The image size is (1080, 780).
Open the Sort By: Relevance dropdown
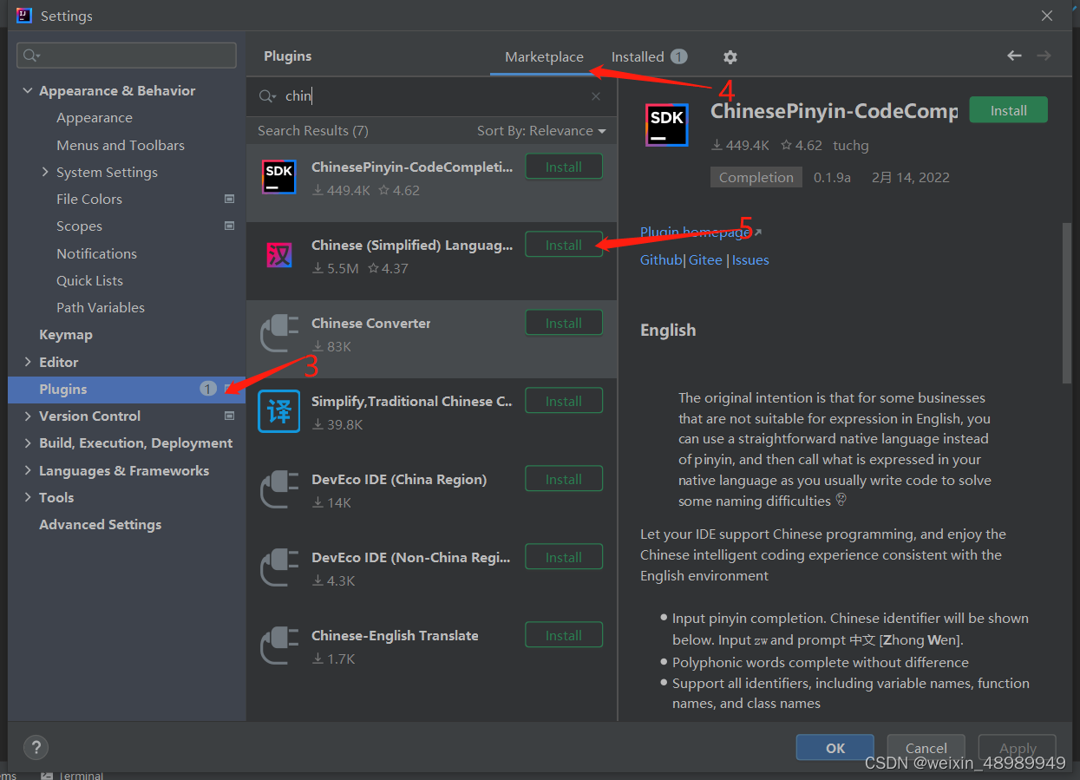(x=541, y=131)
